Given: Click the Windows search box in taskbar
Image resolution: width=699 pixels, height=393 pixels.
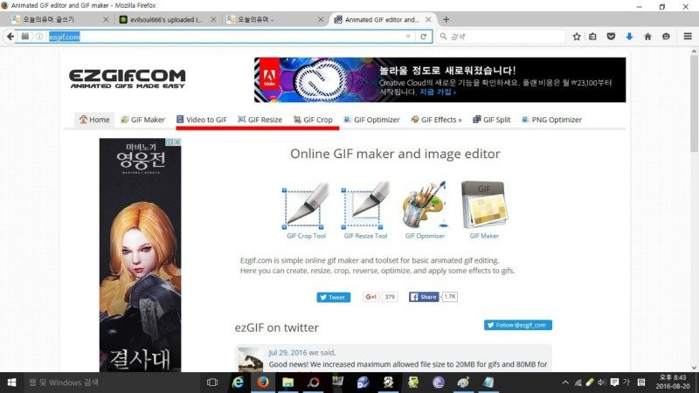Looking at the screenshot, I should [x=112, y=383].
